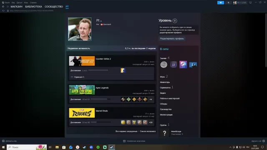Screen dimensions: 267x150
Task: Click fourth red Apex Legends achievement icon
Action: (x=140, y=99)
